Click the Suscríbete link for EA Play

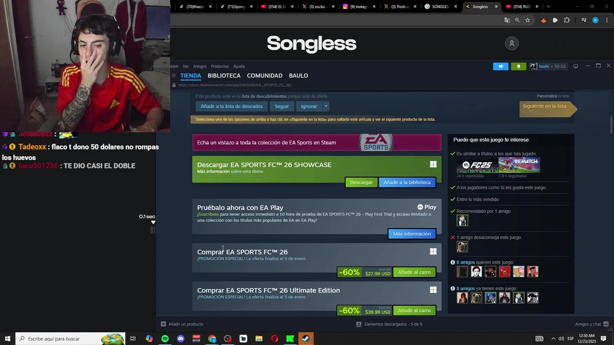point(208,214)
